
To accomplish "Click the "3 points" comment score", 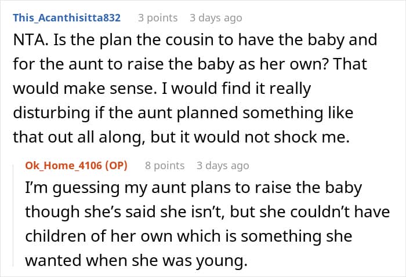I will tap(158, 17).
